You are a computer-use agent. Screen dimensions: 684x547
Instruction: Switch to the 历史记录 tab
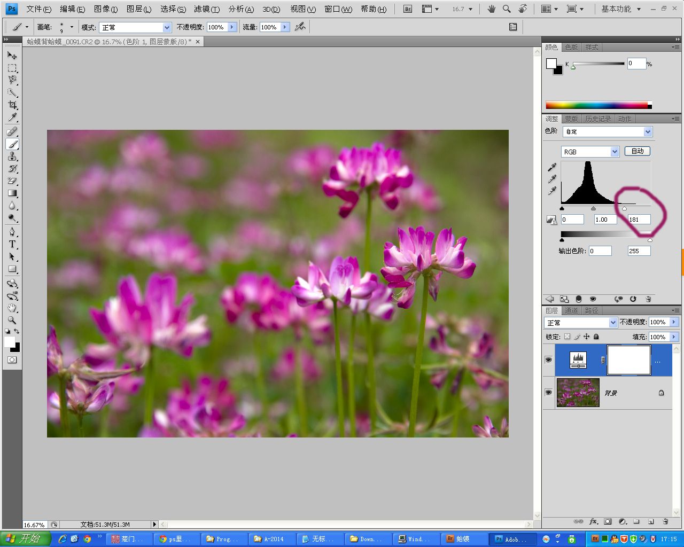(598, 119)
